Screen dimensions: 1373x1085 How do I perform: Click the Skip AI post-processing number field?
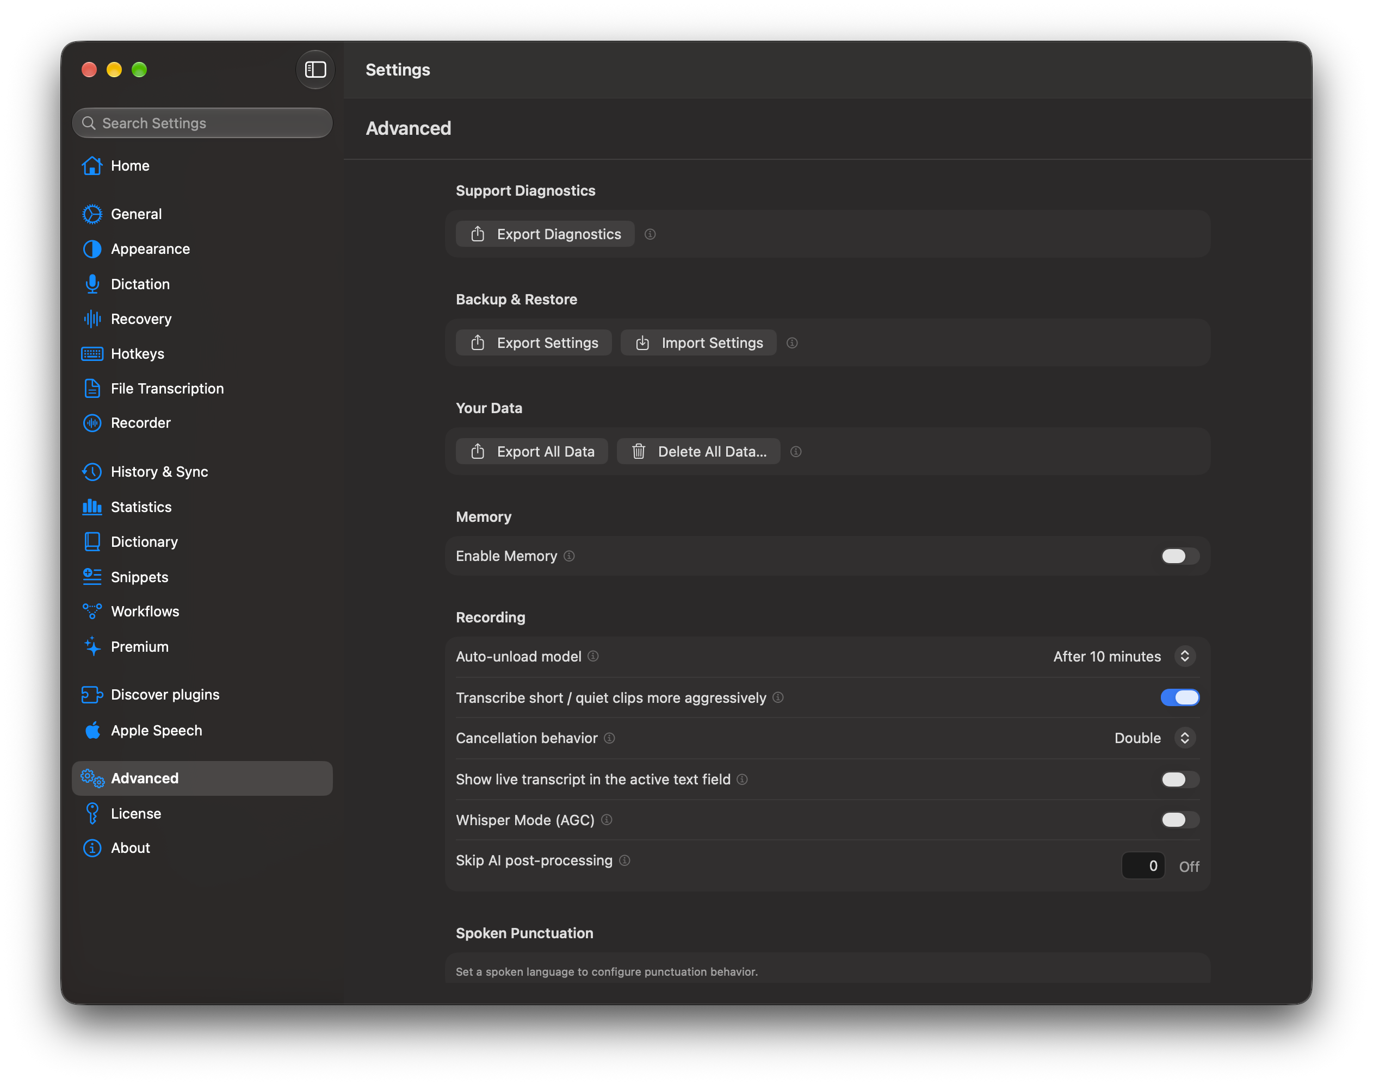tap(1143, 866)
